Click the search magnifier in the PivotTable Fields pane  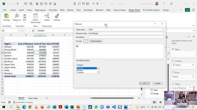click(168, 53)
